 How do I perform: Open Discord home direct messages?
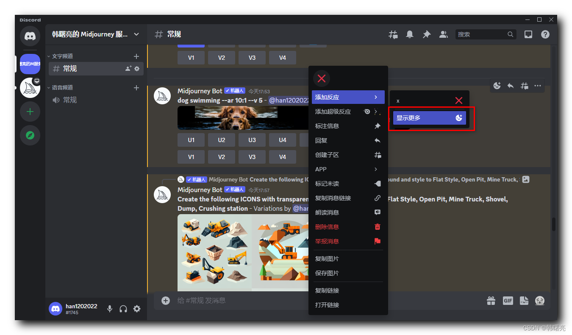[30, 36]
